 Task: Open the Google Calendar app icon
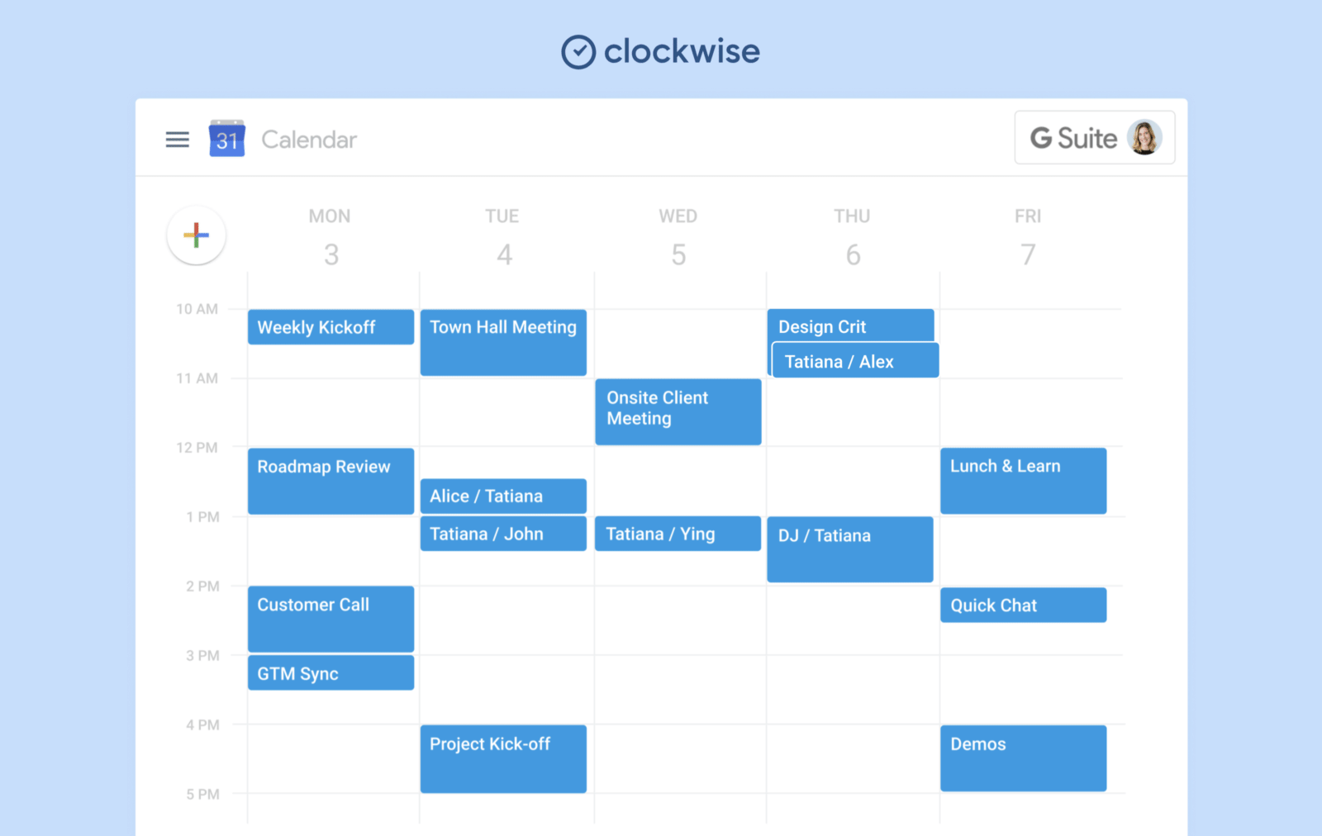click(x=227, y=139)
